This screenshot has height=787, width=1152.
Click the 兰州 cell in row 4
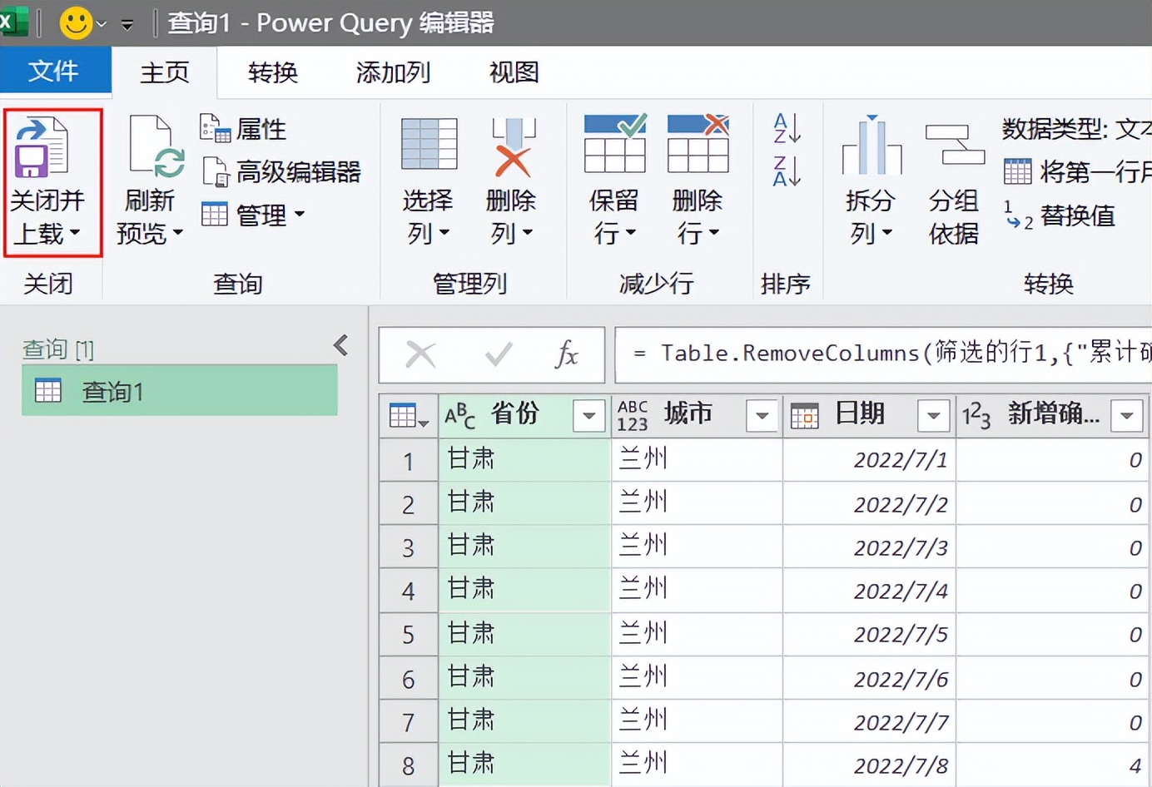coord(698,591)
